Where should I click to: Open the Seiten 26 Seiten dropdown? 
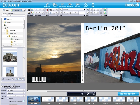(16, 93)
